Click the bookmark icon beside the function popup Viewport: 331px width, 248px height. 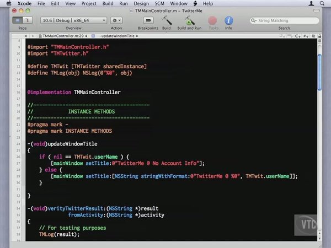93,36
